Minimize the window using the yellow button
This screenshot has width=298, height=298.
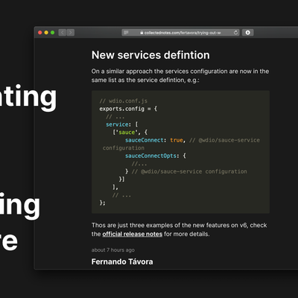(46, 33)
